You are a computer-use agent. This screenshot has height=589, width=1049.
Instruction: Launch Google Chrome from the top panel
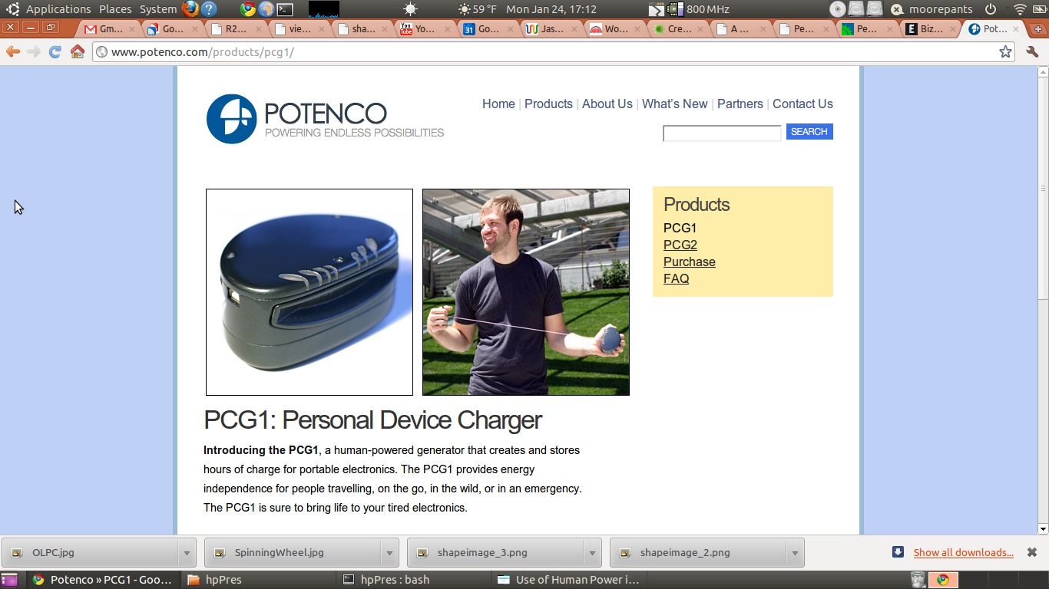tap(247, 9)
